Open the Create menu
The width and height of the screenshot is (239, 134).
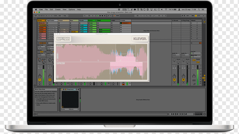58,9
